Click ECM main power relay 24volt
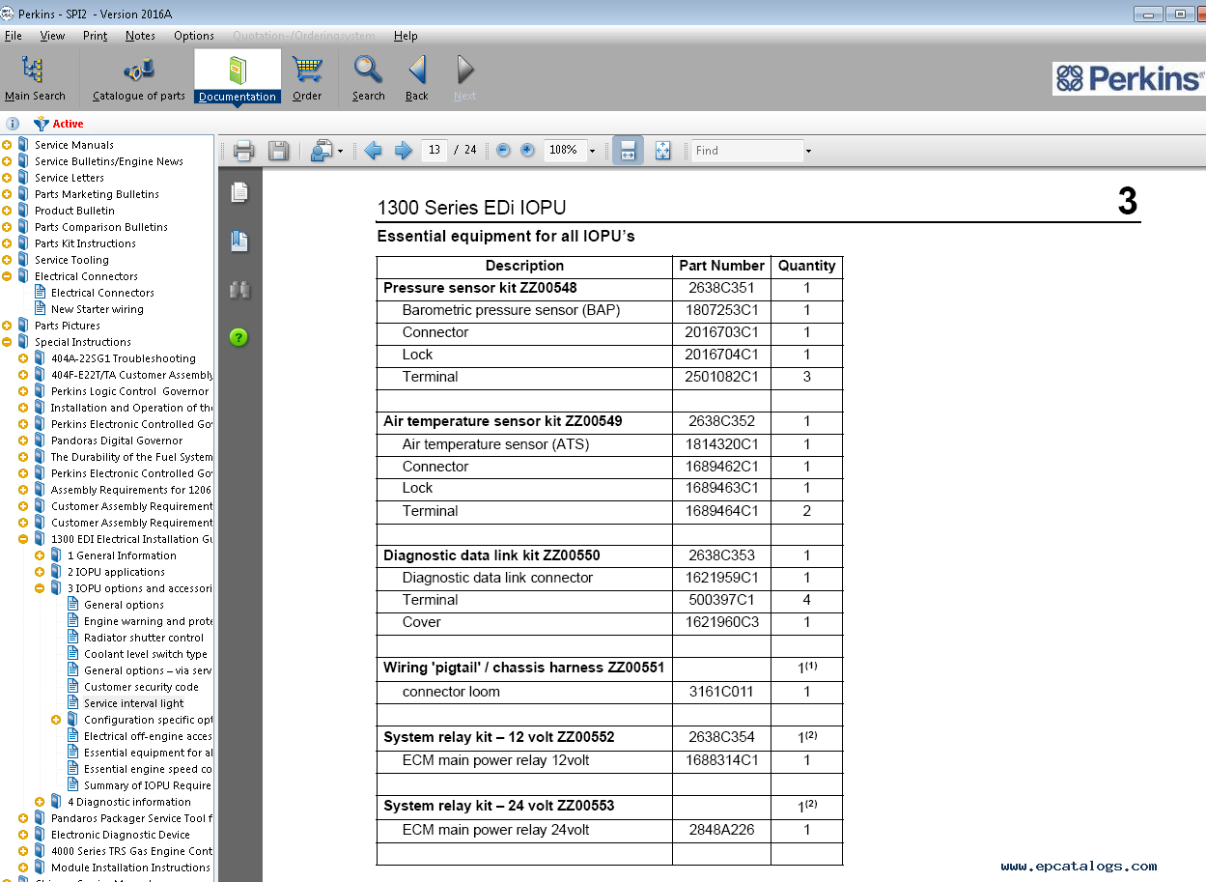Screen dimensions: 1206x882 (495, 830)
